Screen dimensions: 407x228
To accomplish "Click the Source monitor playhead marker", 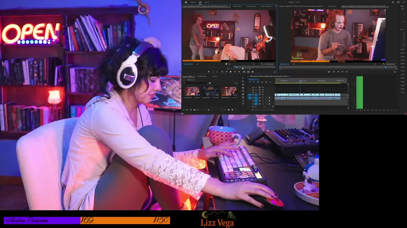I will [237, 67].
